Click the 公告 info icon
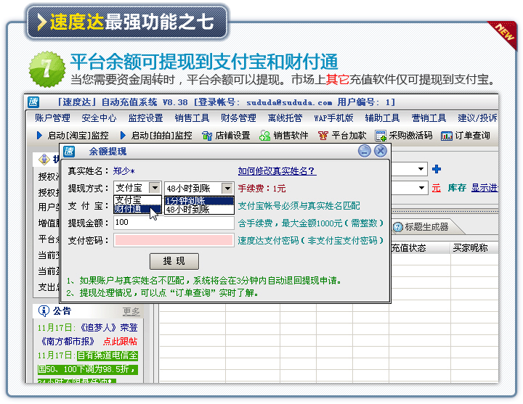The height and width of the screenshot is (404, 523). coord(44,310)
